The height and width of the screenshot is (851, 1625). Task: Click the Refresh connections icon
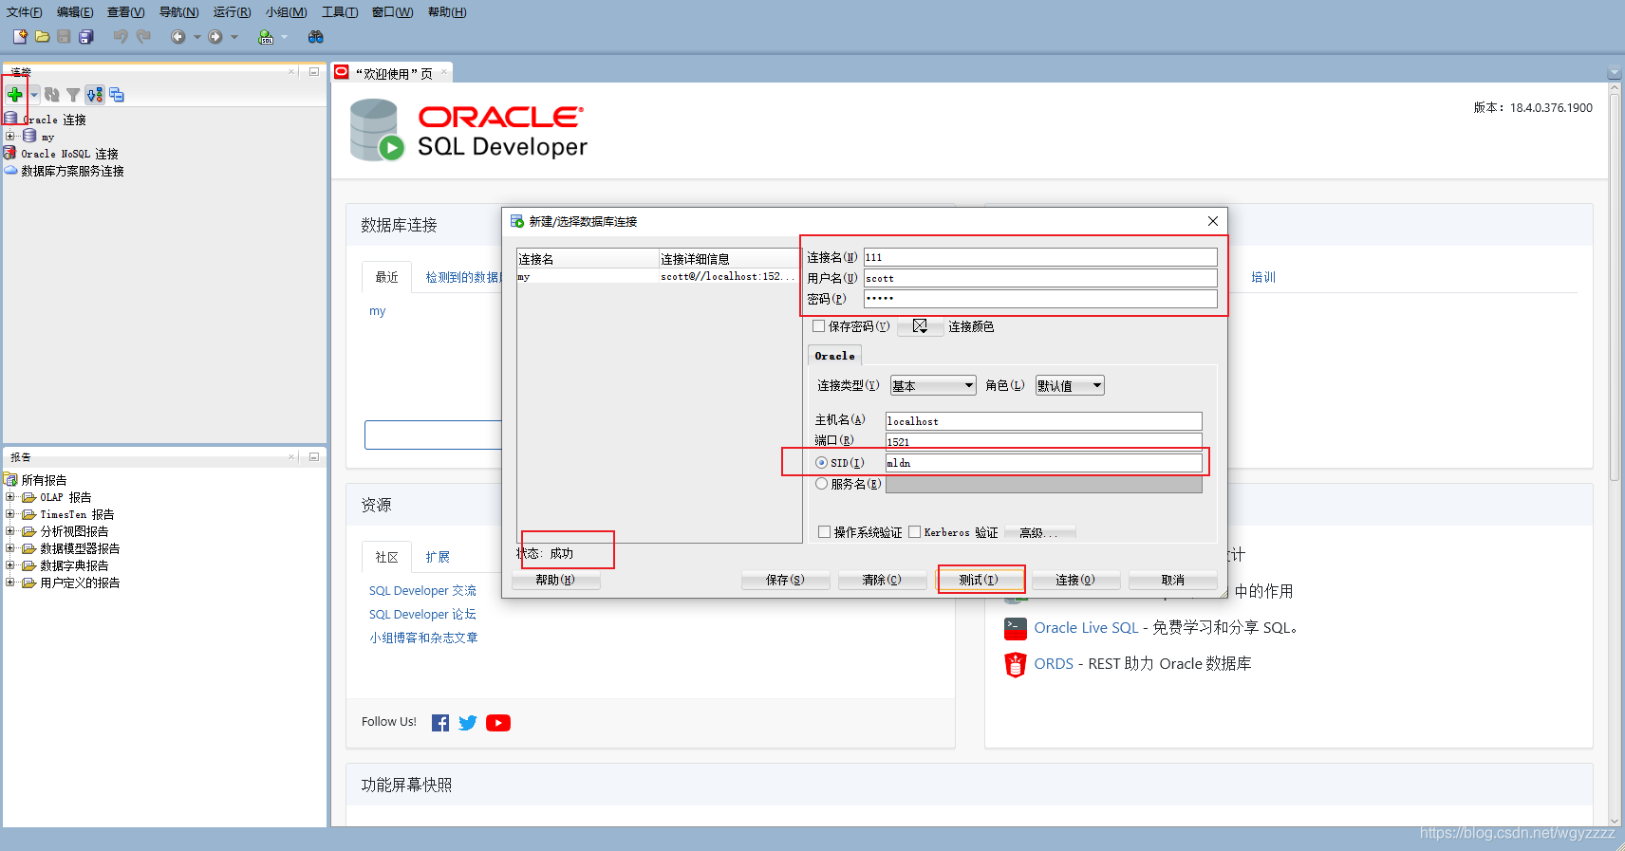point(52,95)
